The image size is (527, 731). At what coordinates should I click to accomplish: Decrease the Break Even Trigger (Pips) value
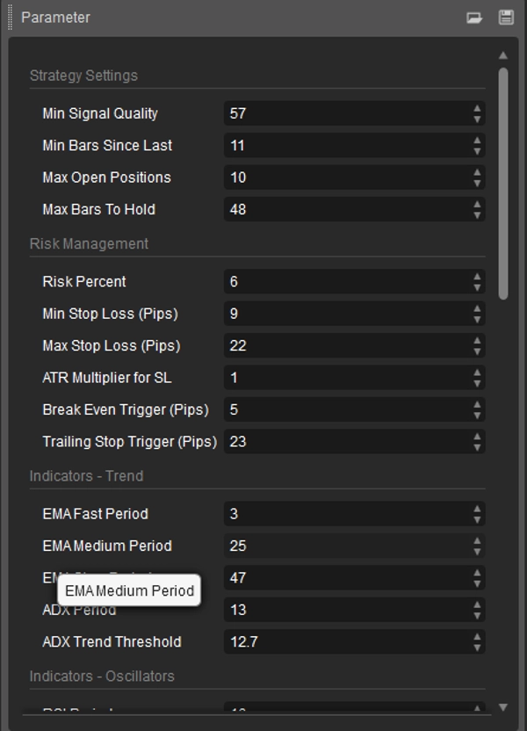coord(475,413)
